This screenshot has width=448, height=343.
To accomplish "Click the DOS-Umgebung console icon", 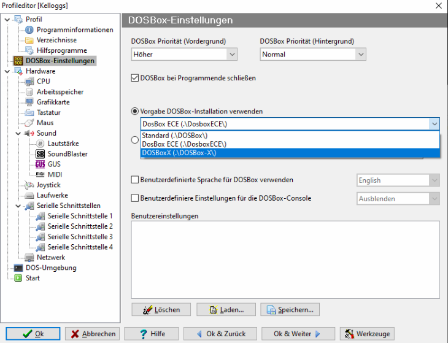I will click(x=18, y=268).
